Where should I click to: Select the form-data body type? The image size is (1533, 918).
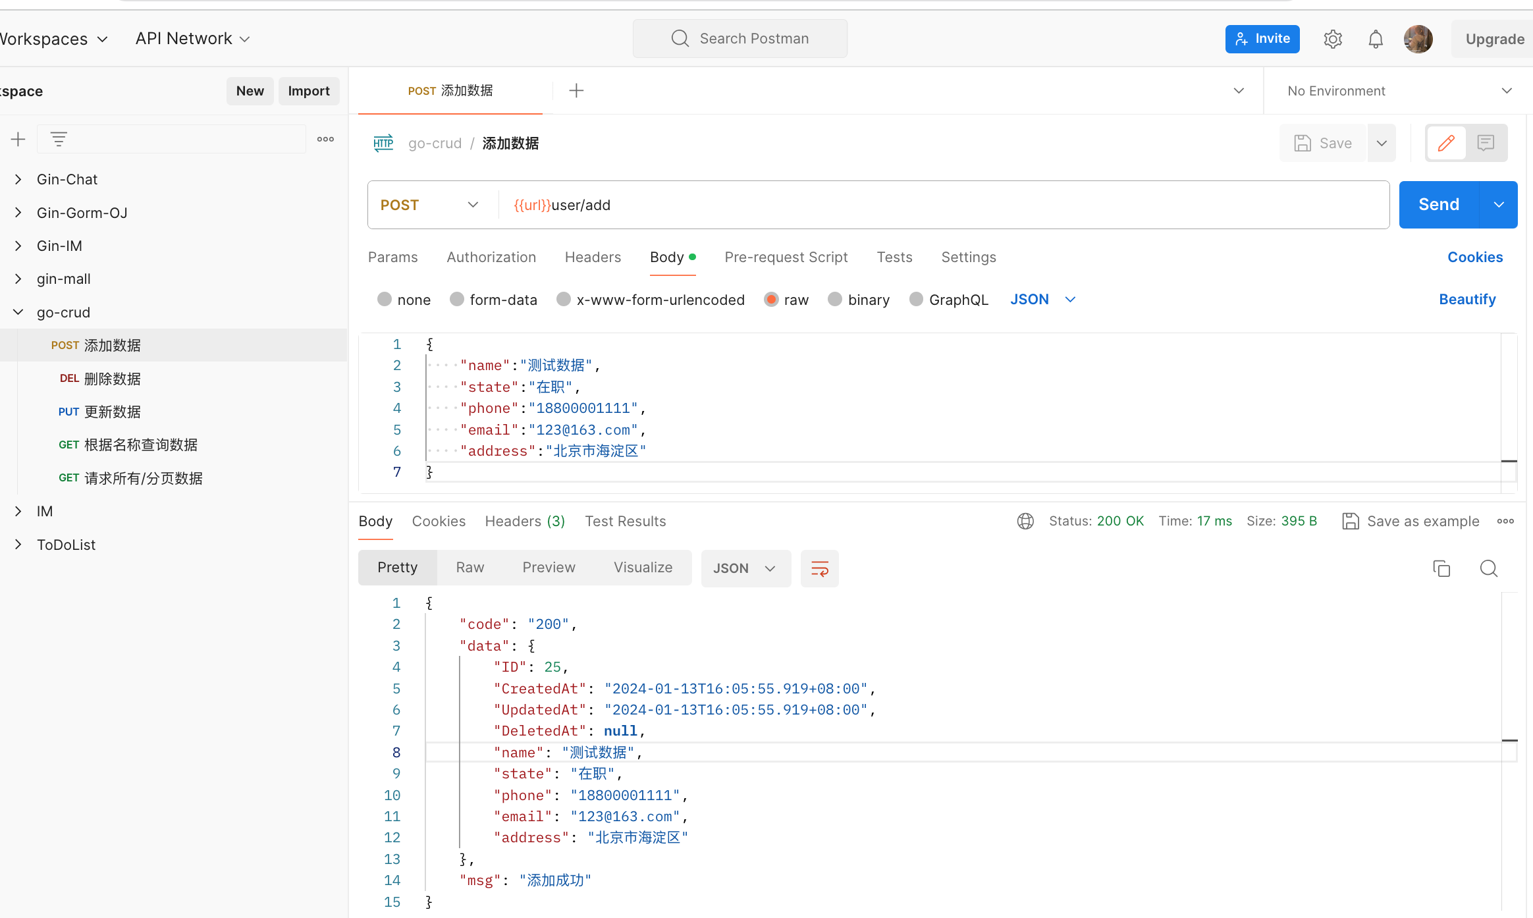[457, 300]
